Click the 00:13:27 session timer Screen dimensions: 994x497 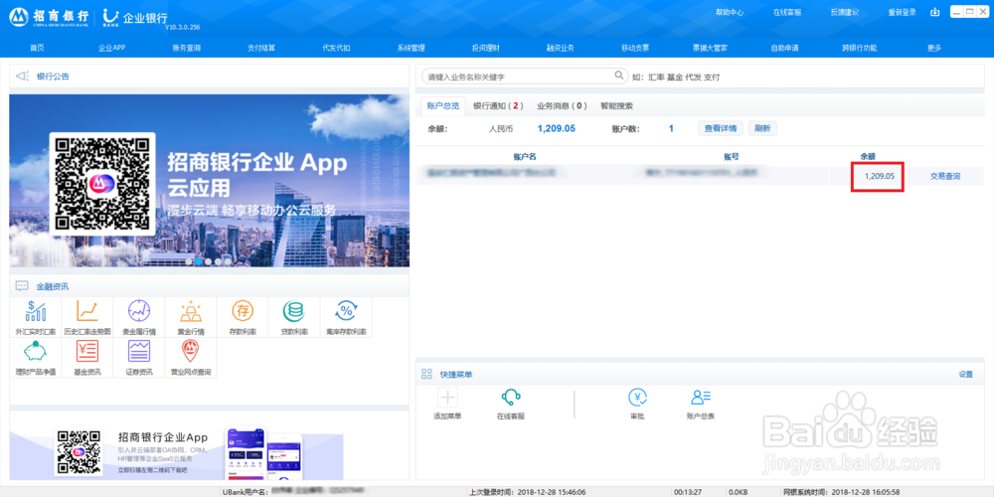[x=687, y=491]
